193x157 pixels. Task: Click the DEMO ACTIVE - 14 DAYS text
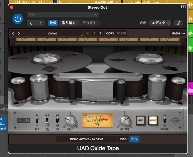pos(87,139)
